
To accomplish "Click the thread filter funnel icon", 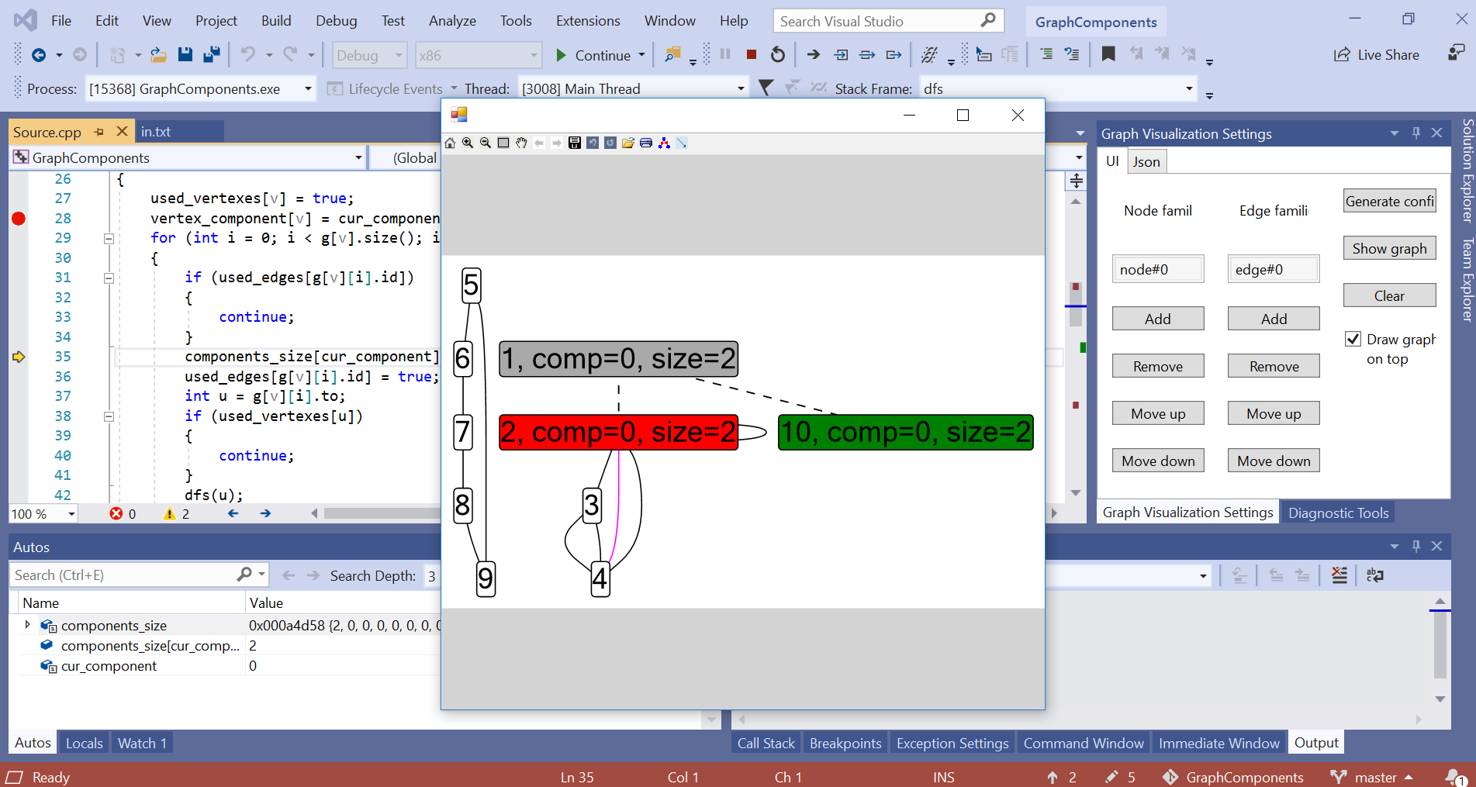I will click(766, 88).
